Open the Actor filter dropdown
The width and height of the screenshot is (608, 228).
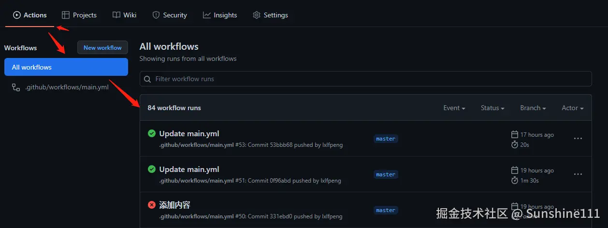point(572,108)
